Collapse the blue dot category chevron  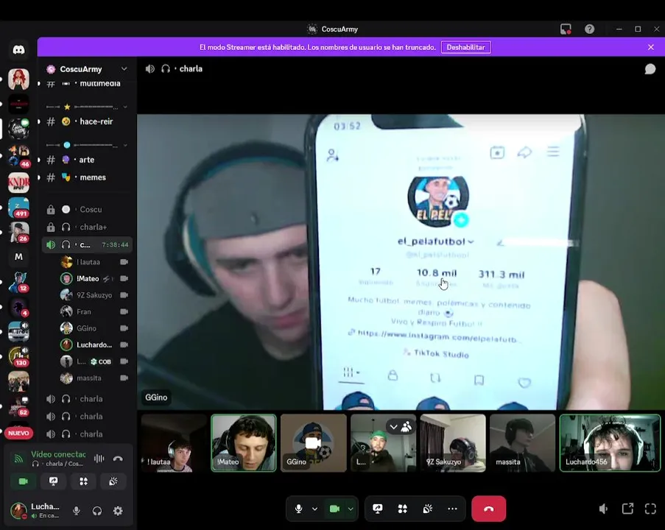tap(125, 145)
